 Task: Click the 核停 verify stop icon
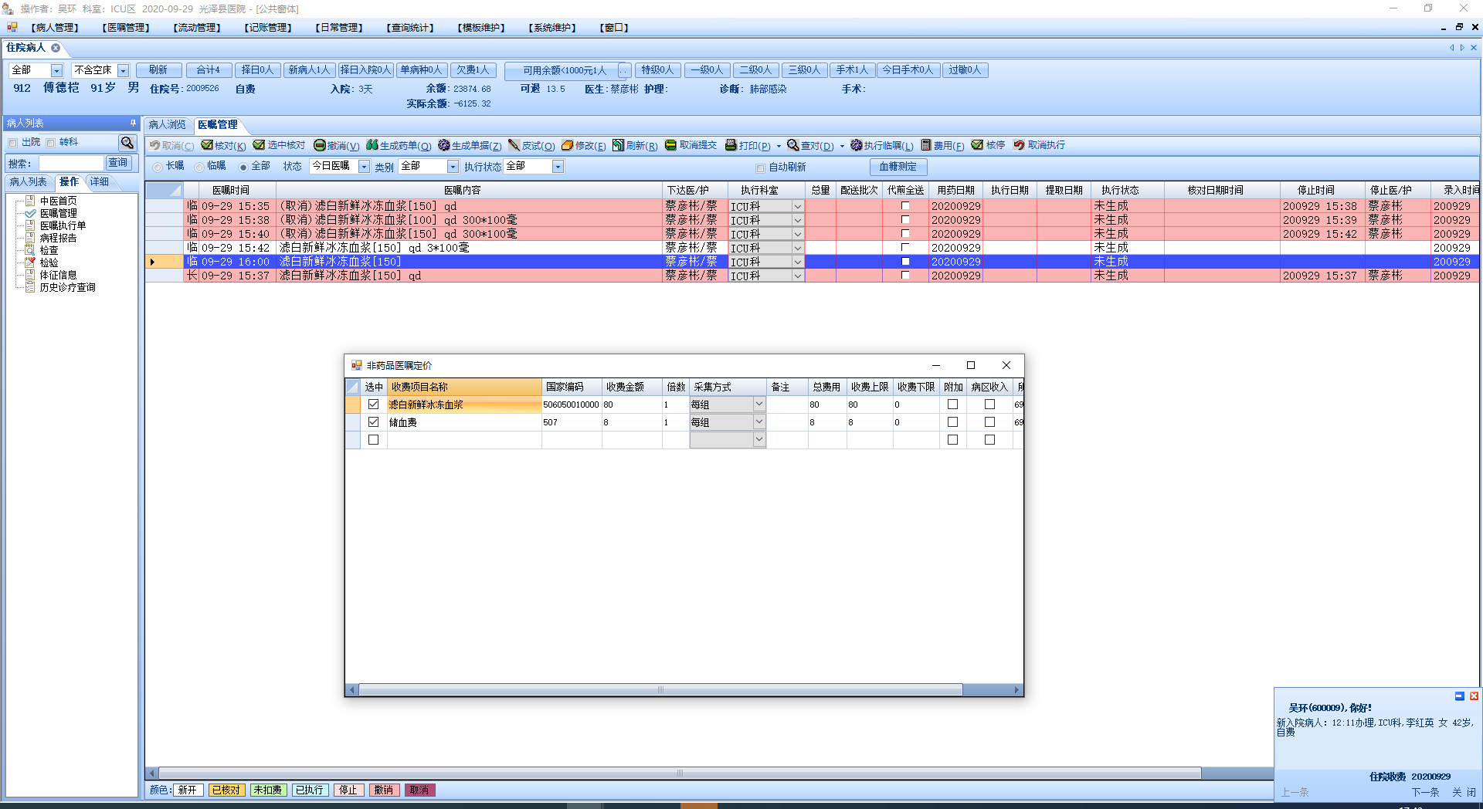[978, 145]
